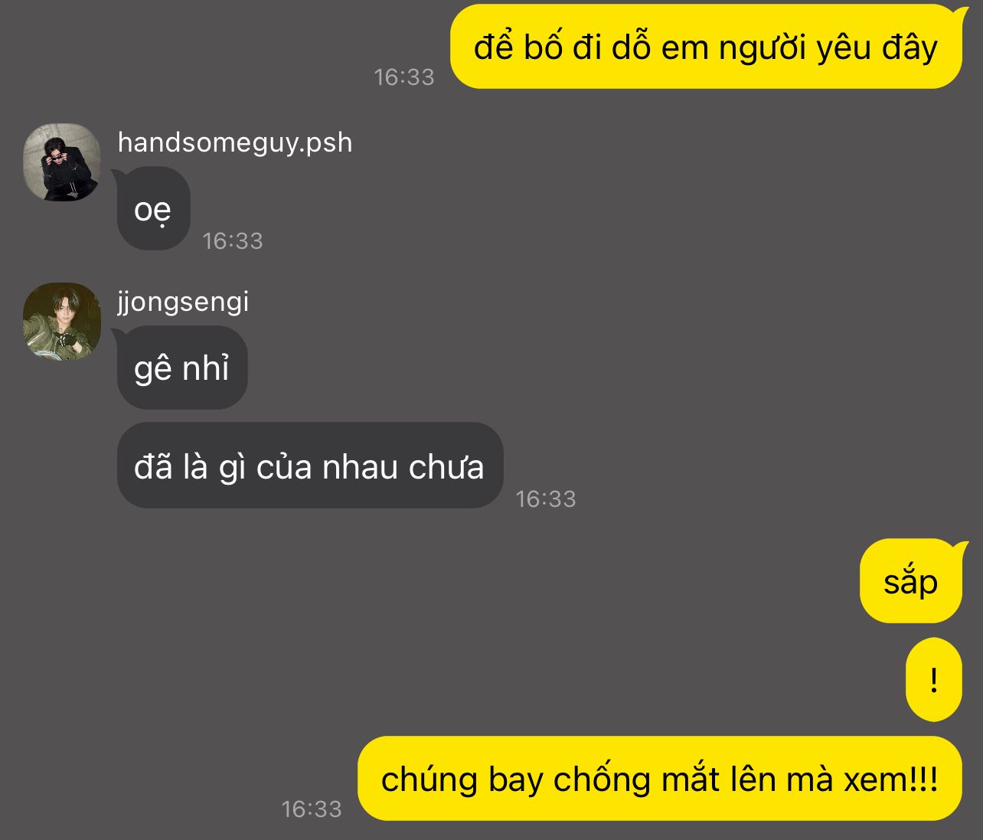The height and width of the screenshot is (840, 983).
Task: Select the "chúng bay chống mắt lên mà xem!!!" bubble
Action: 660,779
